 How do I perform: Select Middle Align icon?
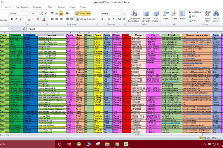tap(57, 13)
